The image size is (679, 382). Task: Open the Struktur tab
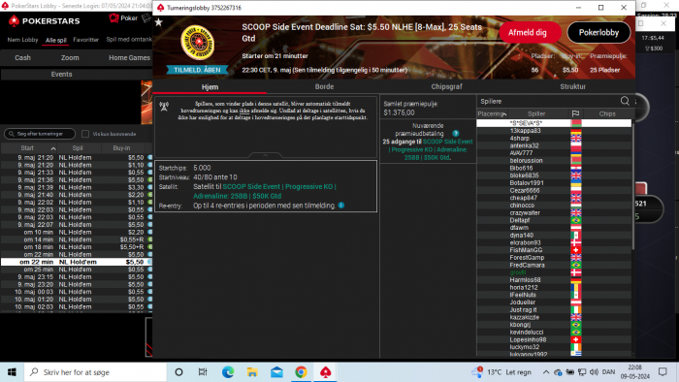(572, 86)
